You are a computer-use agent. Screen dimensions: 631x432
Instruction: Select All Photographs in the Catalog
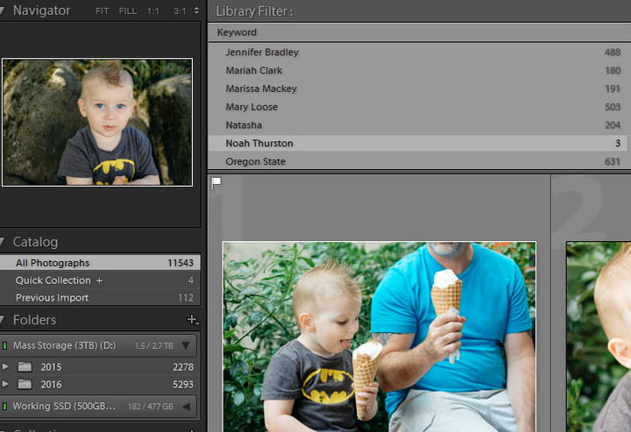click(100, 263)
